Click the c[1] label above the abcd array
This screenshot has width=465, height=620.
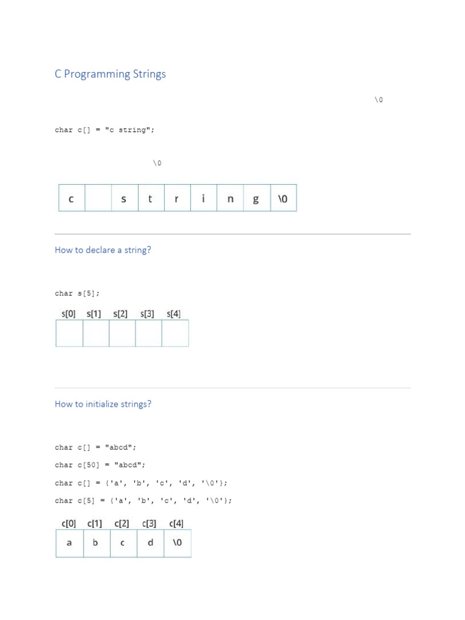click(x=95, y=524)
